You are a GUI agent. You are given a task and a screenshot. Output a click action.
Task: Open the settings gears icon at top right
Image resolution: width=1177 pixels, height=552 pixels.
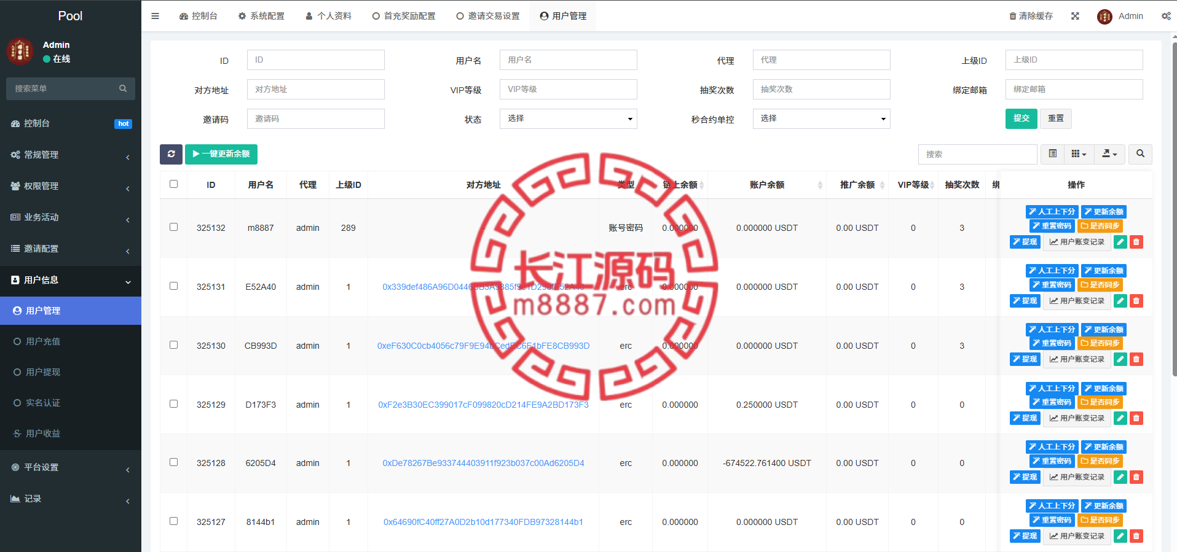tap(1166, 16)
